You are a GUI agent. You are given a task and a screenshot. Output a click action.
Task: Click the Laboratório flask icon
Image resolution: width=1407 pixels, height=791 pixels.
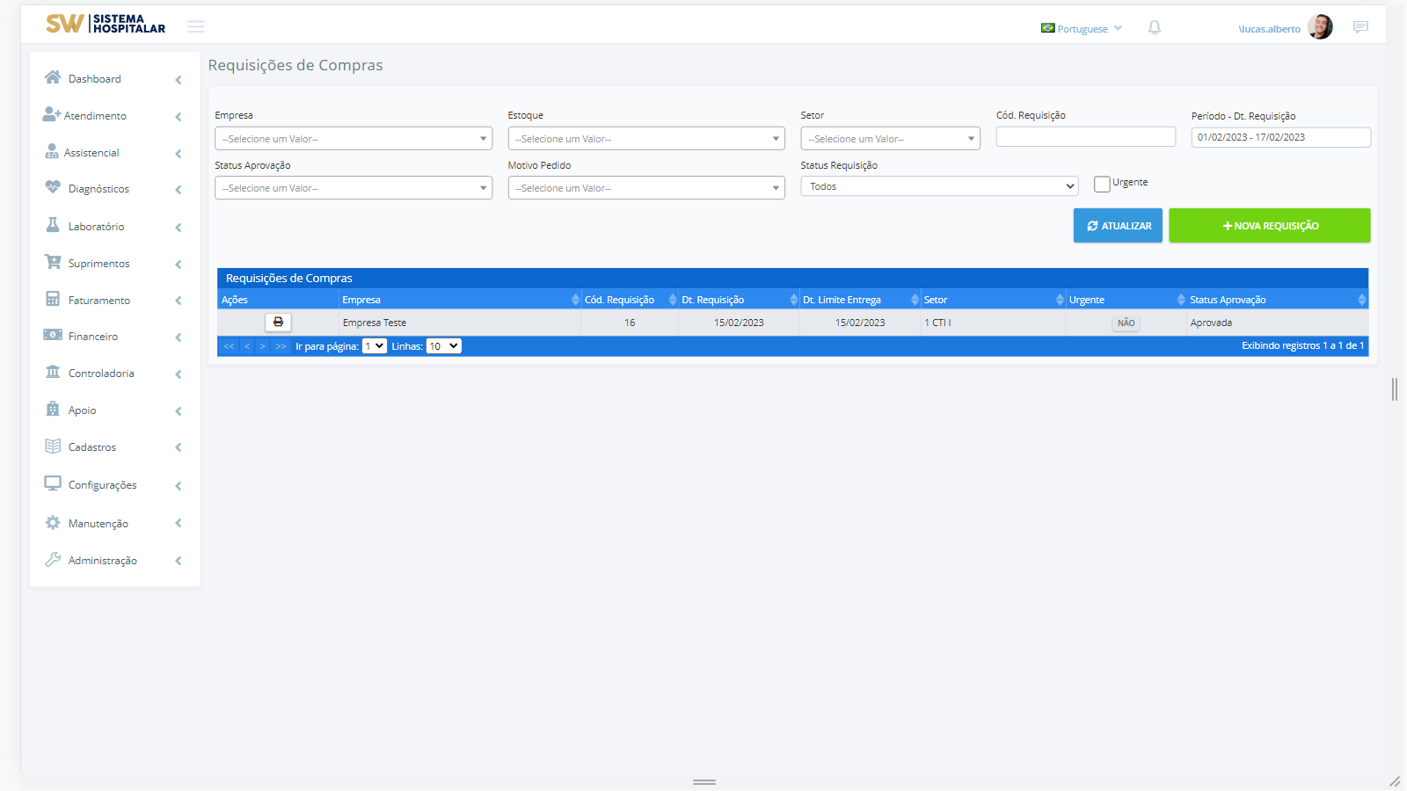[53, 226]
